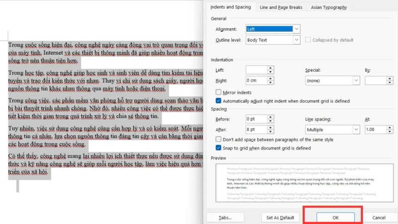
Task: Click the At field showing 1.08
Action: 376,129
